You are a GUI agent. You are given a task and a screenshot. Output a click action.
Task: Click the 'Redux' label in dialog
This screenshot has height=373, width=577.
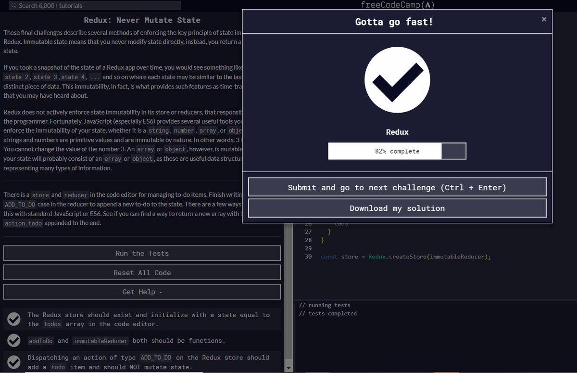397,132
